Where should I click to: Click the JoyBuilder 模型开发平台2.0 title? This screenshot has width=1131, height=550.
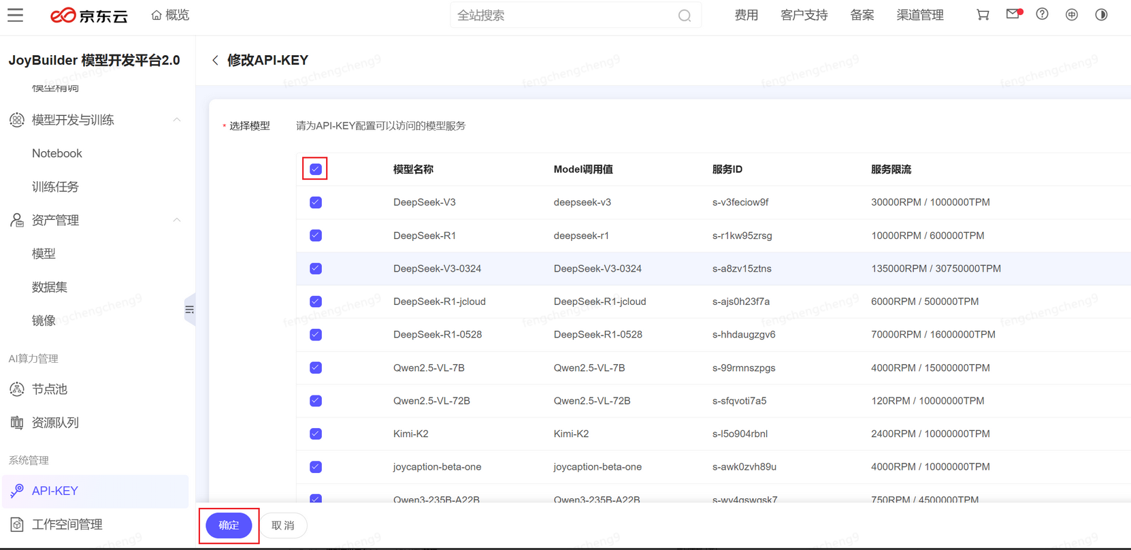pyautogui.click(x=95, y=61)
